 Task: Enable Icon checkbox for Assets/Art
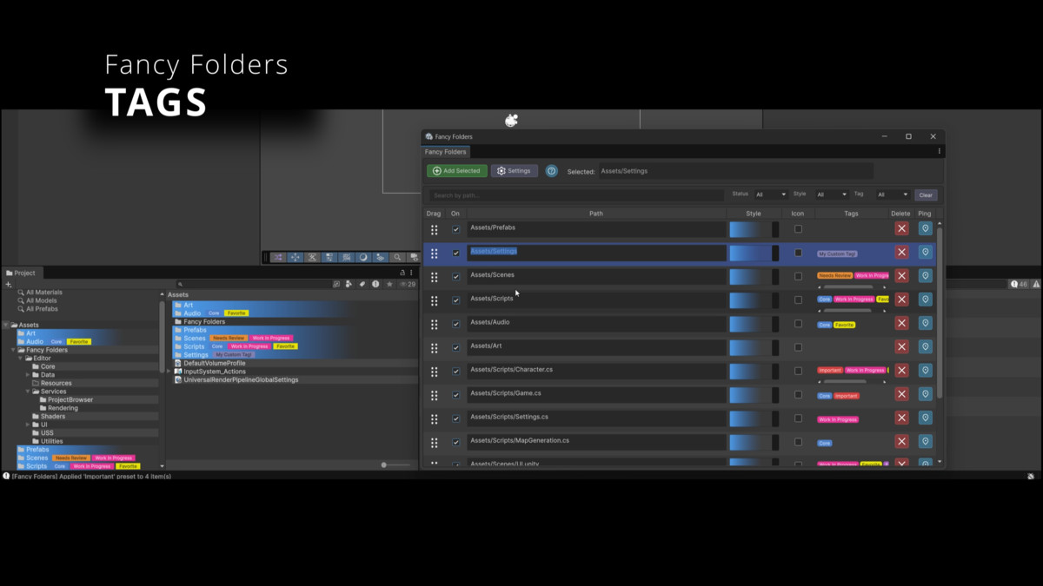coord(798,347)
